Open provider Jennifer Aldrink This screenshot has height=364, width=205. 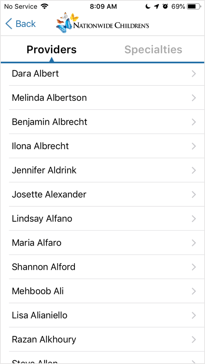pos(107,170)
